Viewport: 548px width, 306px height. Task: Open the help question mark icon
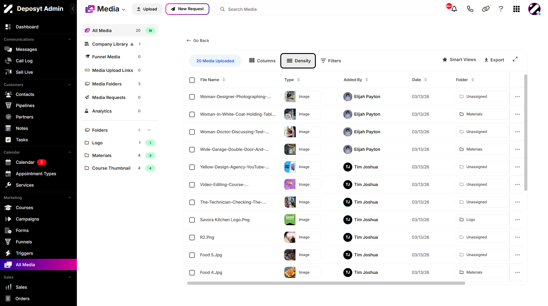[x=501, y=9]
